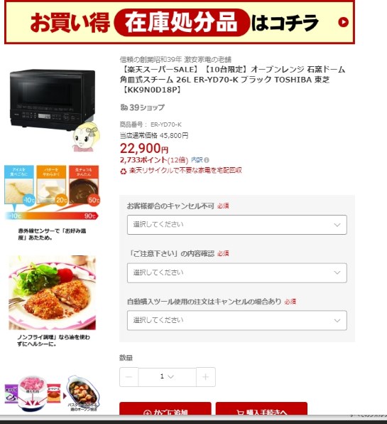Click the かごに追加 button

click(165, 409)
